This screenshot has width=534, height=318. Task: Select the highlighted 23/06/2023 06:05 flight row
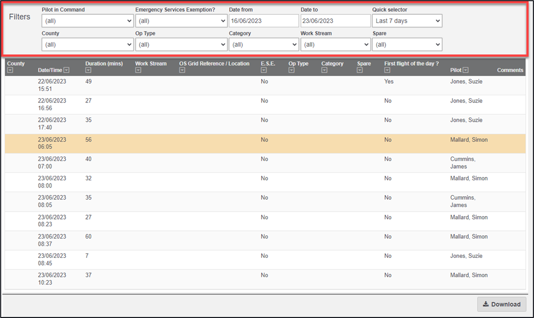click(265, 144)
